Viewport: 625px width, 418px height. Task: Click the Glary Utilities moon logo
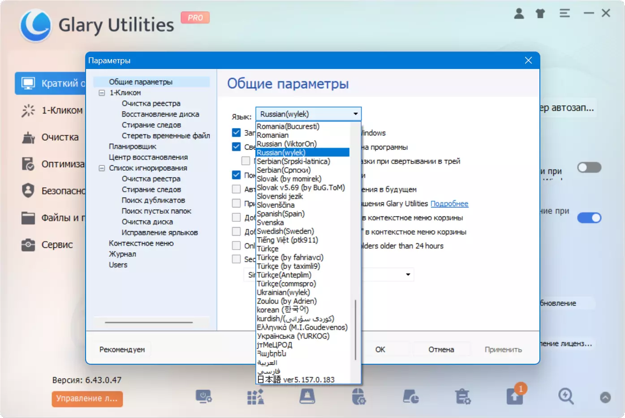[35, 26]
